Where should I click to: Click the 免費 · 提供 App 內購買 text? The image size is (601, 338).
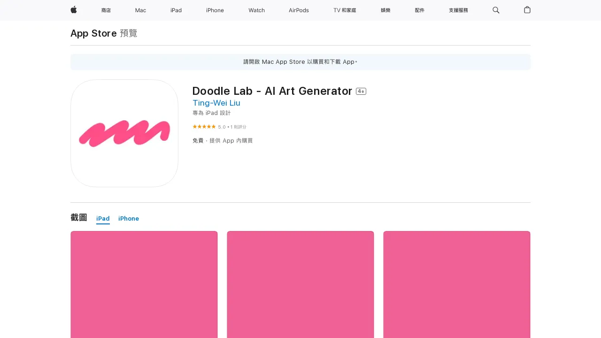point(223,140)
